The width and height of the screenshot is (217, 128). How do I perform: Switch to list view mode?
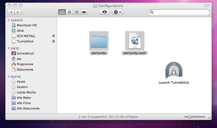click(69, 12)
